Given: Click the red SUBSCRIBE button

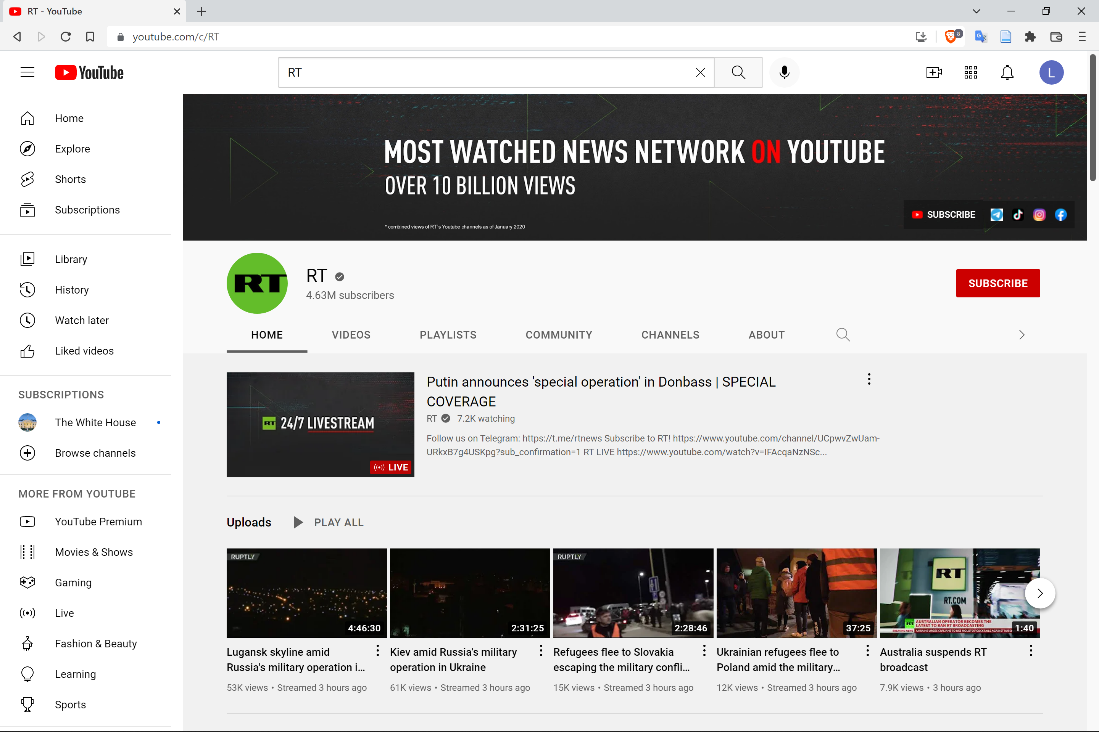Looking at the screenshot, I should point(997,283).
